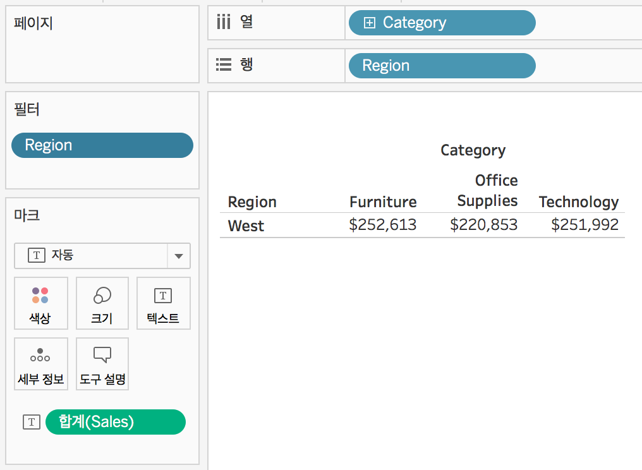Expand the Category pill plus icon
Screen dimensions: 642x470
pos(369,23)
